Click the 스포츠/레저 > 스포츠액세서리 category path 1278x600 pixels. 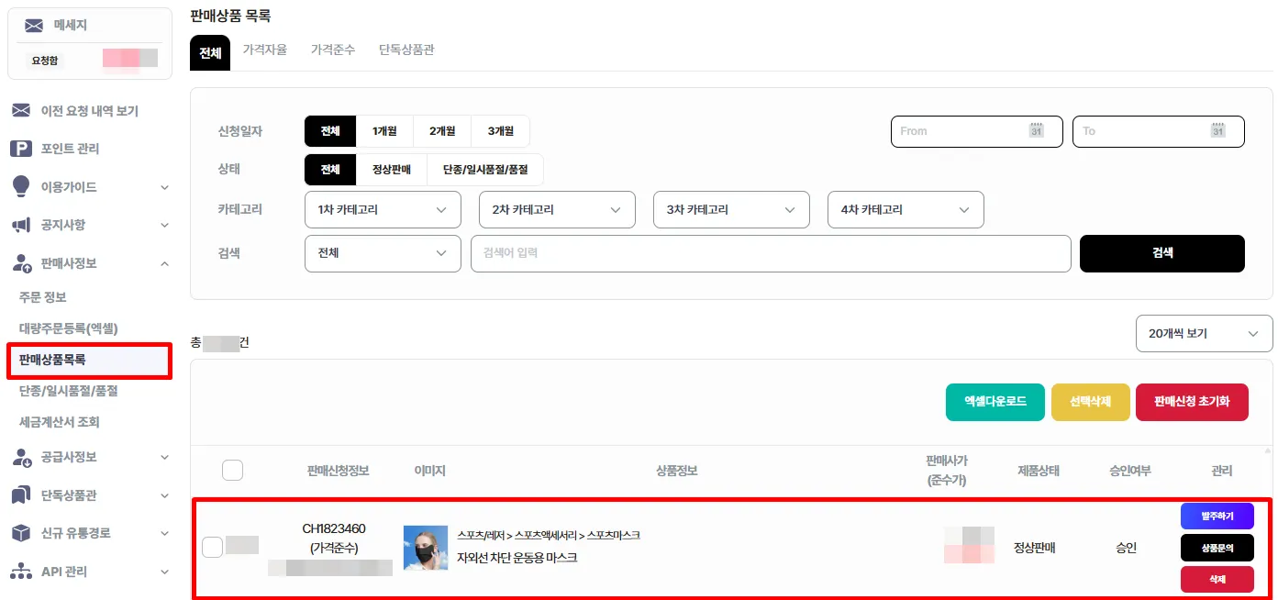point(549,535)
